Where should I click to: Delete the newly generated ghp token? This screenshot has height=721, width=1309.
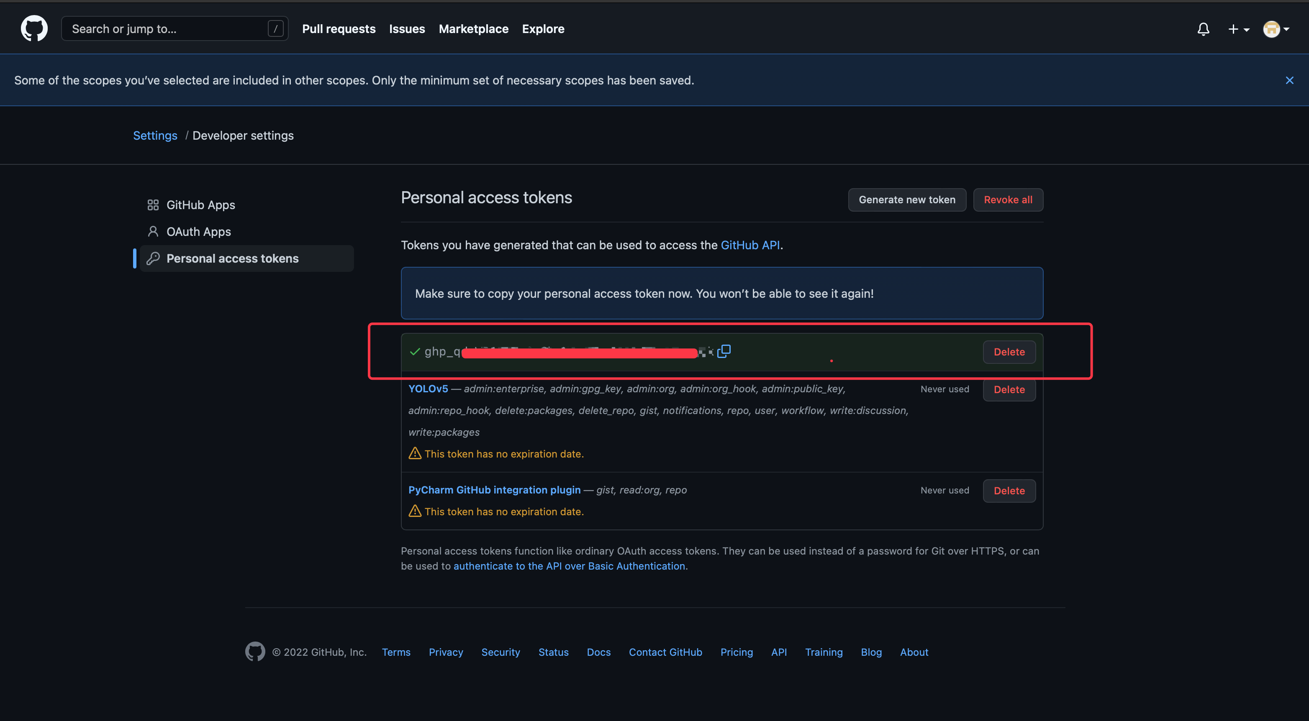click(x=1009, y=352)
